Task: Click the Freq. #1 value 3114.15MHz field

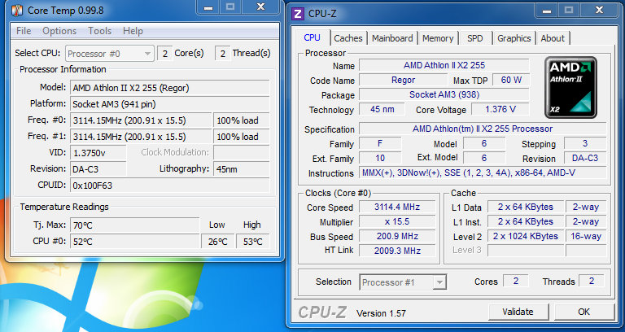Action: 141,137
